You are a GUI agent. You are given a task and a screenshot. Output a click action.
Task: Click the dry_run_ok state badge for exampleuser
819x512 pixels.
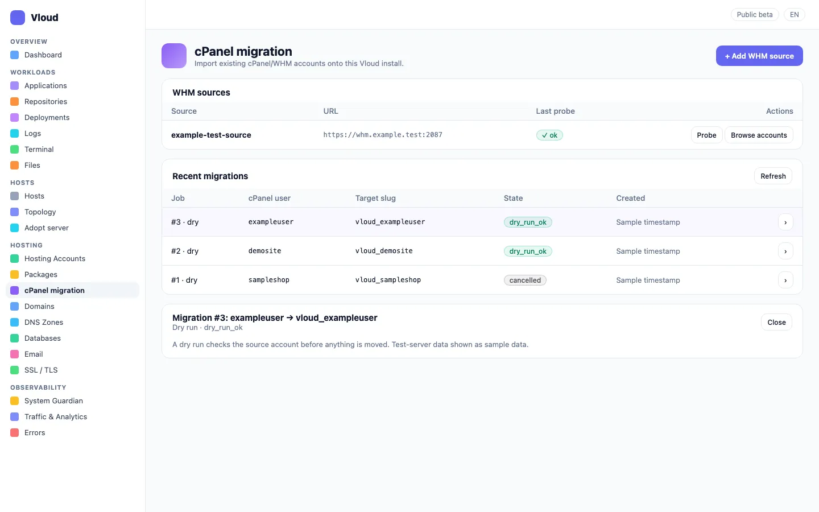528,222
